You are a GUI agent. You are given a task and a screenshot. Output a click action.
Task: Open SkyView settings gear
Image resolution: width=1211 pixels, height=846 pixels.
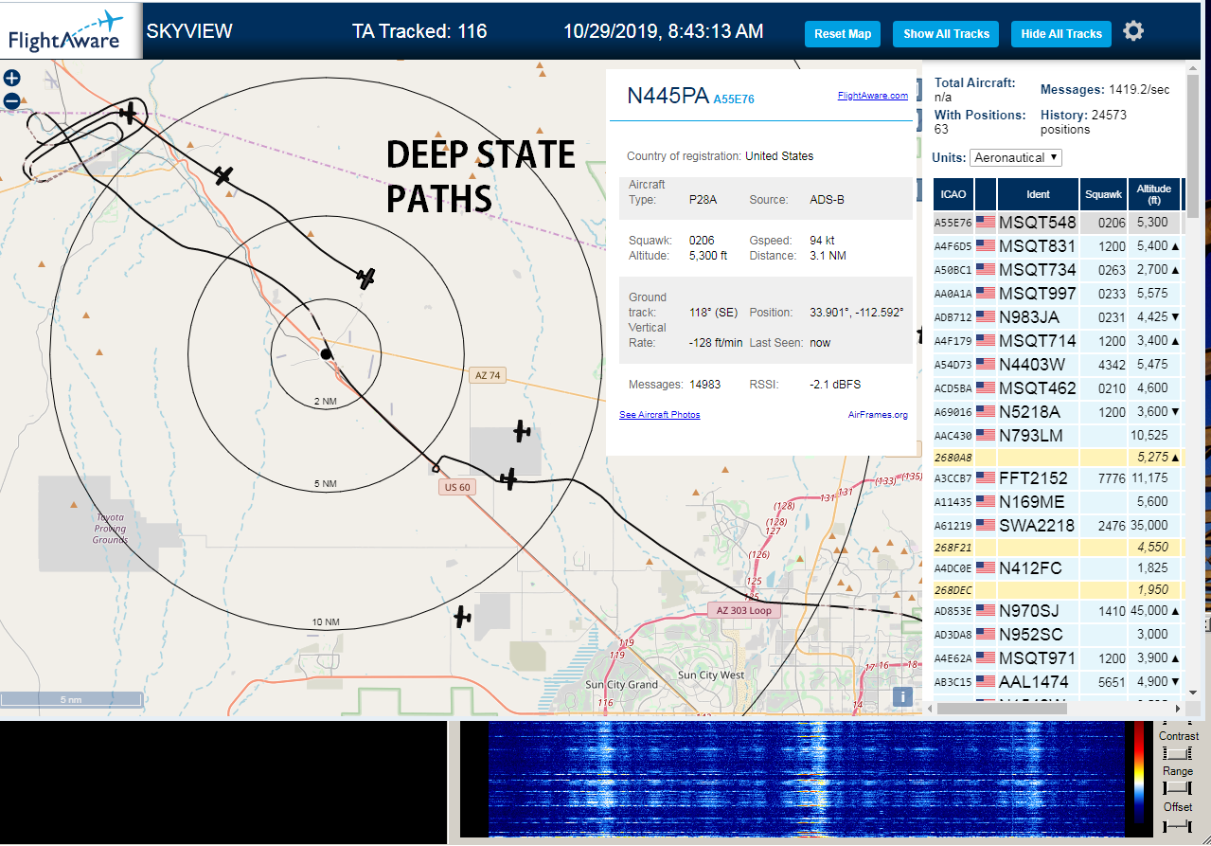(1133, 31)
